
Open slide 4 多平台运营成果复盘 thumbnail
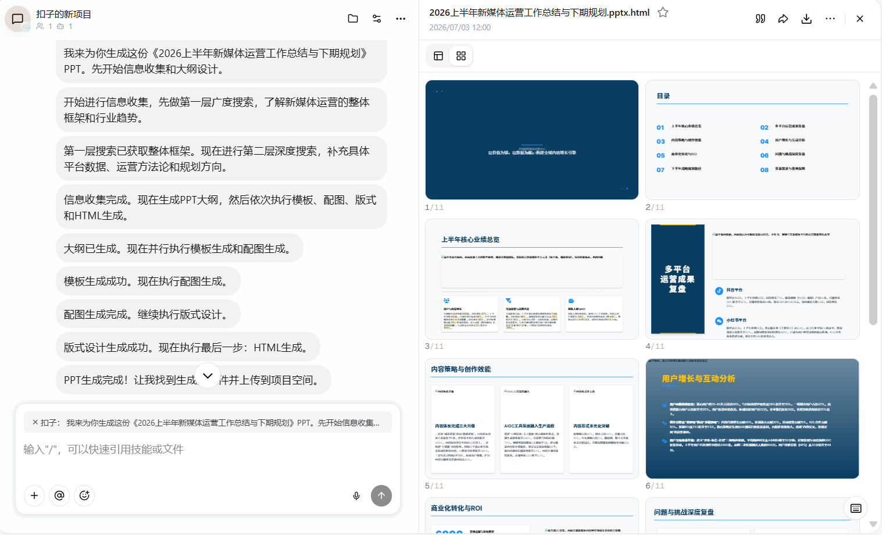click(x=752, y=279)
